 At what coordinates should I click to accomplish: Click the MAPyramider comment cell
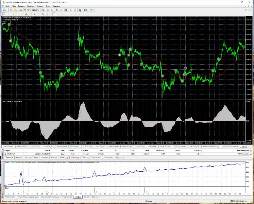coord(243,154)
